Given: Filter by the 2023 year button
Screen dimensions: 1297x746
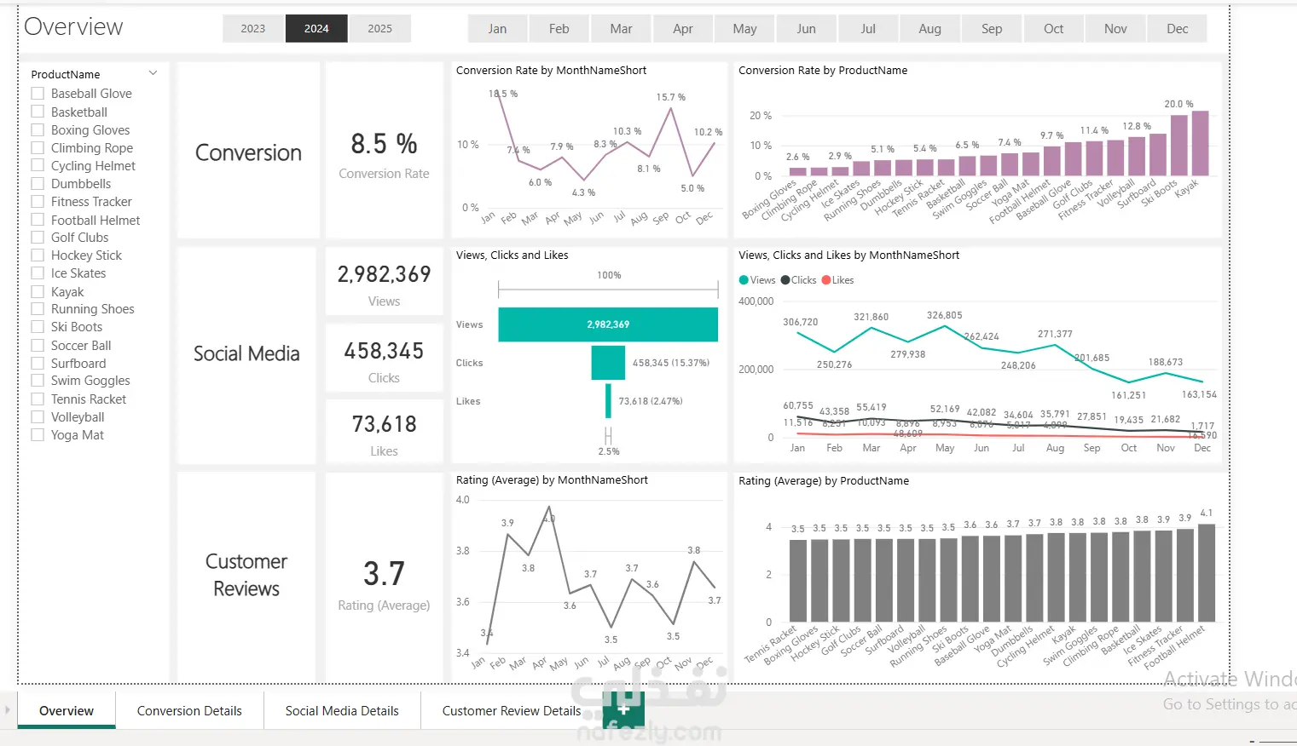Looking at the screenshot, I should [x=253, y=28].
